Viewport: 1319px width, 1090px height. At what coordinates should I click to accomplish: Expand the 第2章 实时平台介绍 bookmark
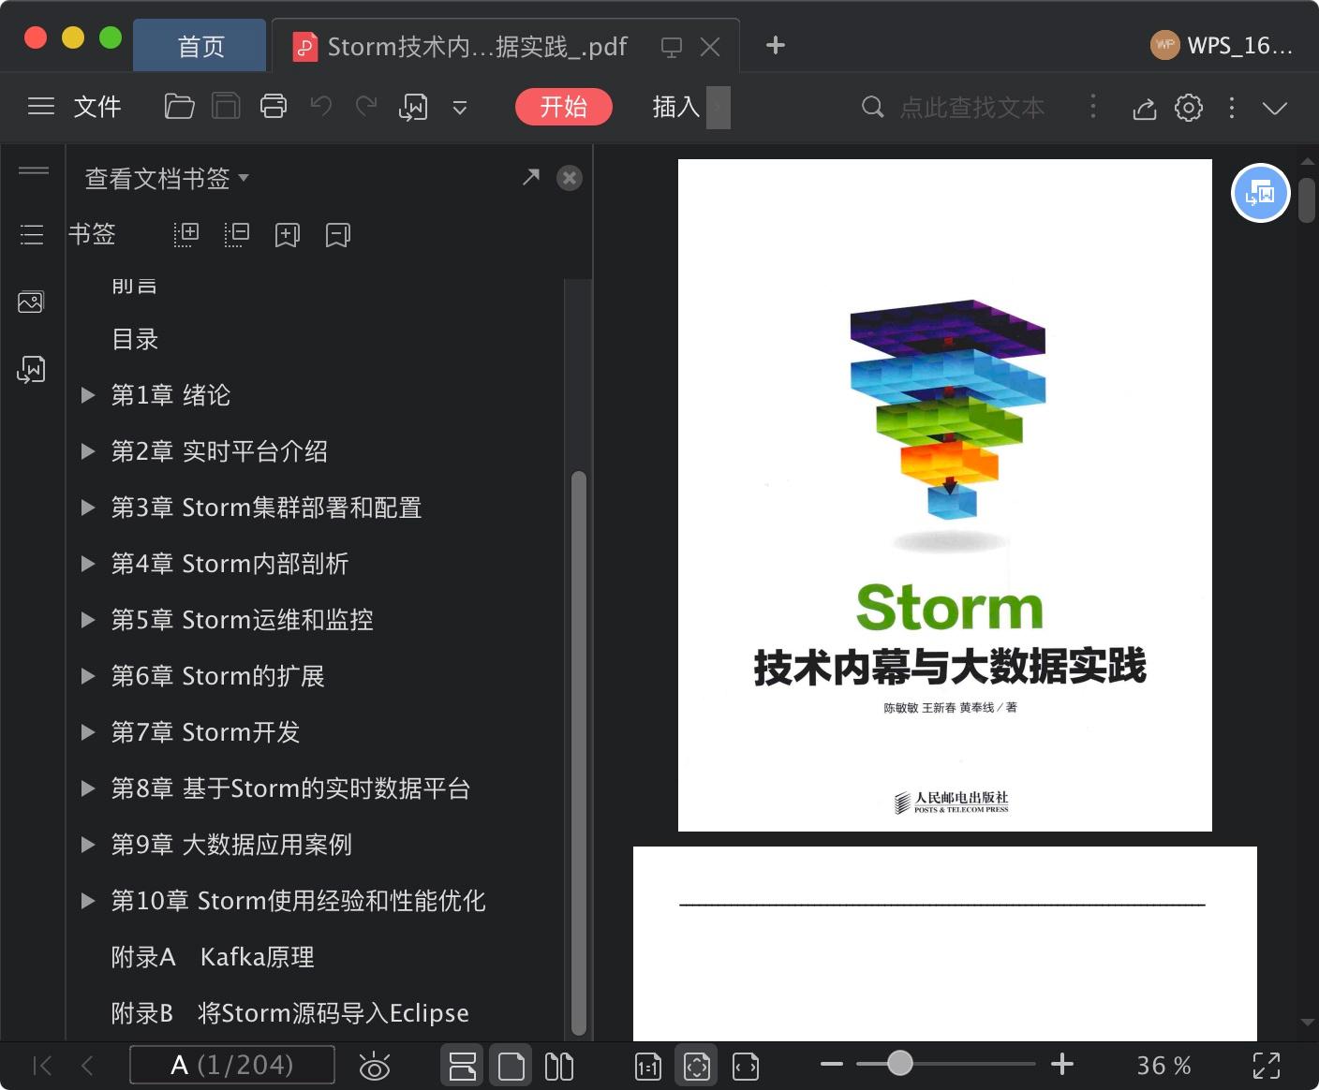[88, 451]
